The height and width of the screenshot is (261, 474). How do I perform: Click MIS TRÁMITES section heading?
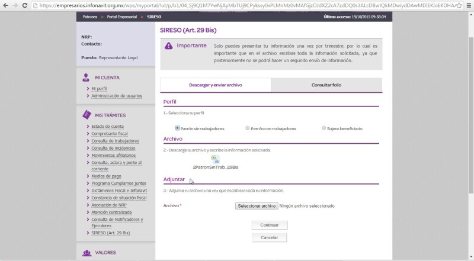click(110, 115)
